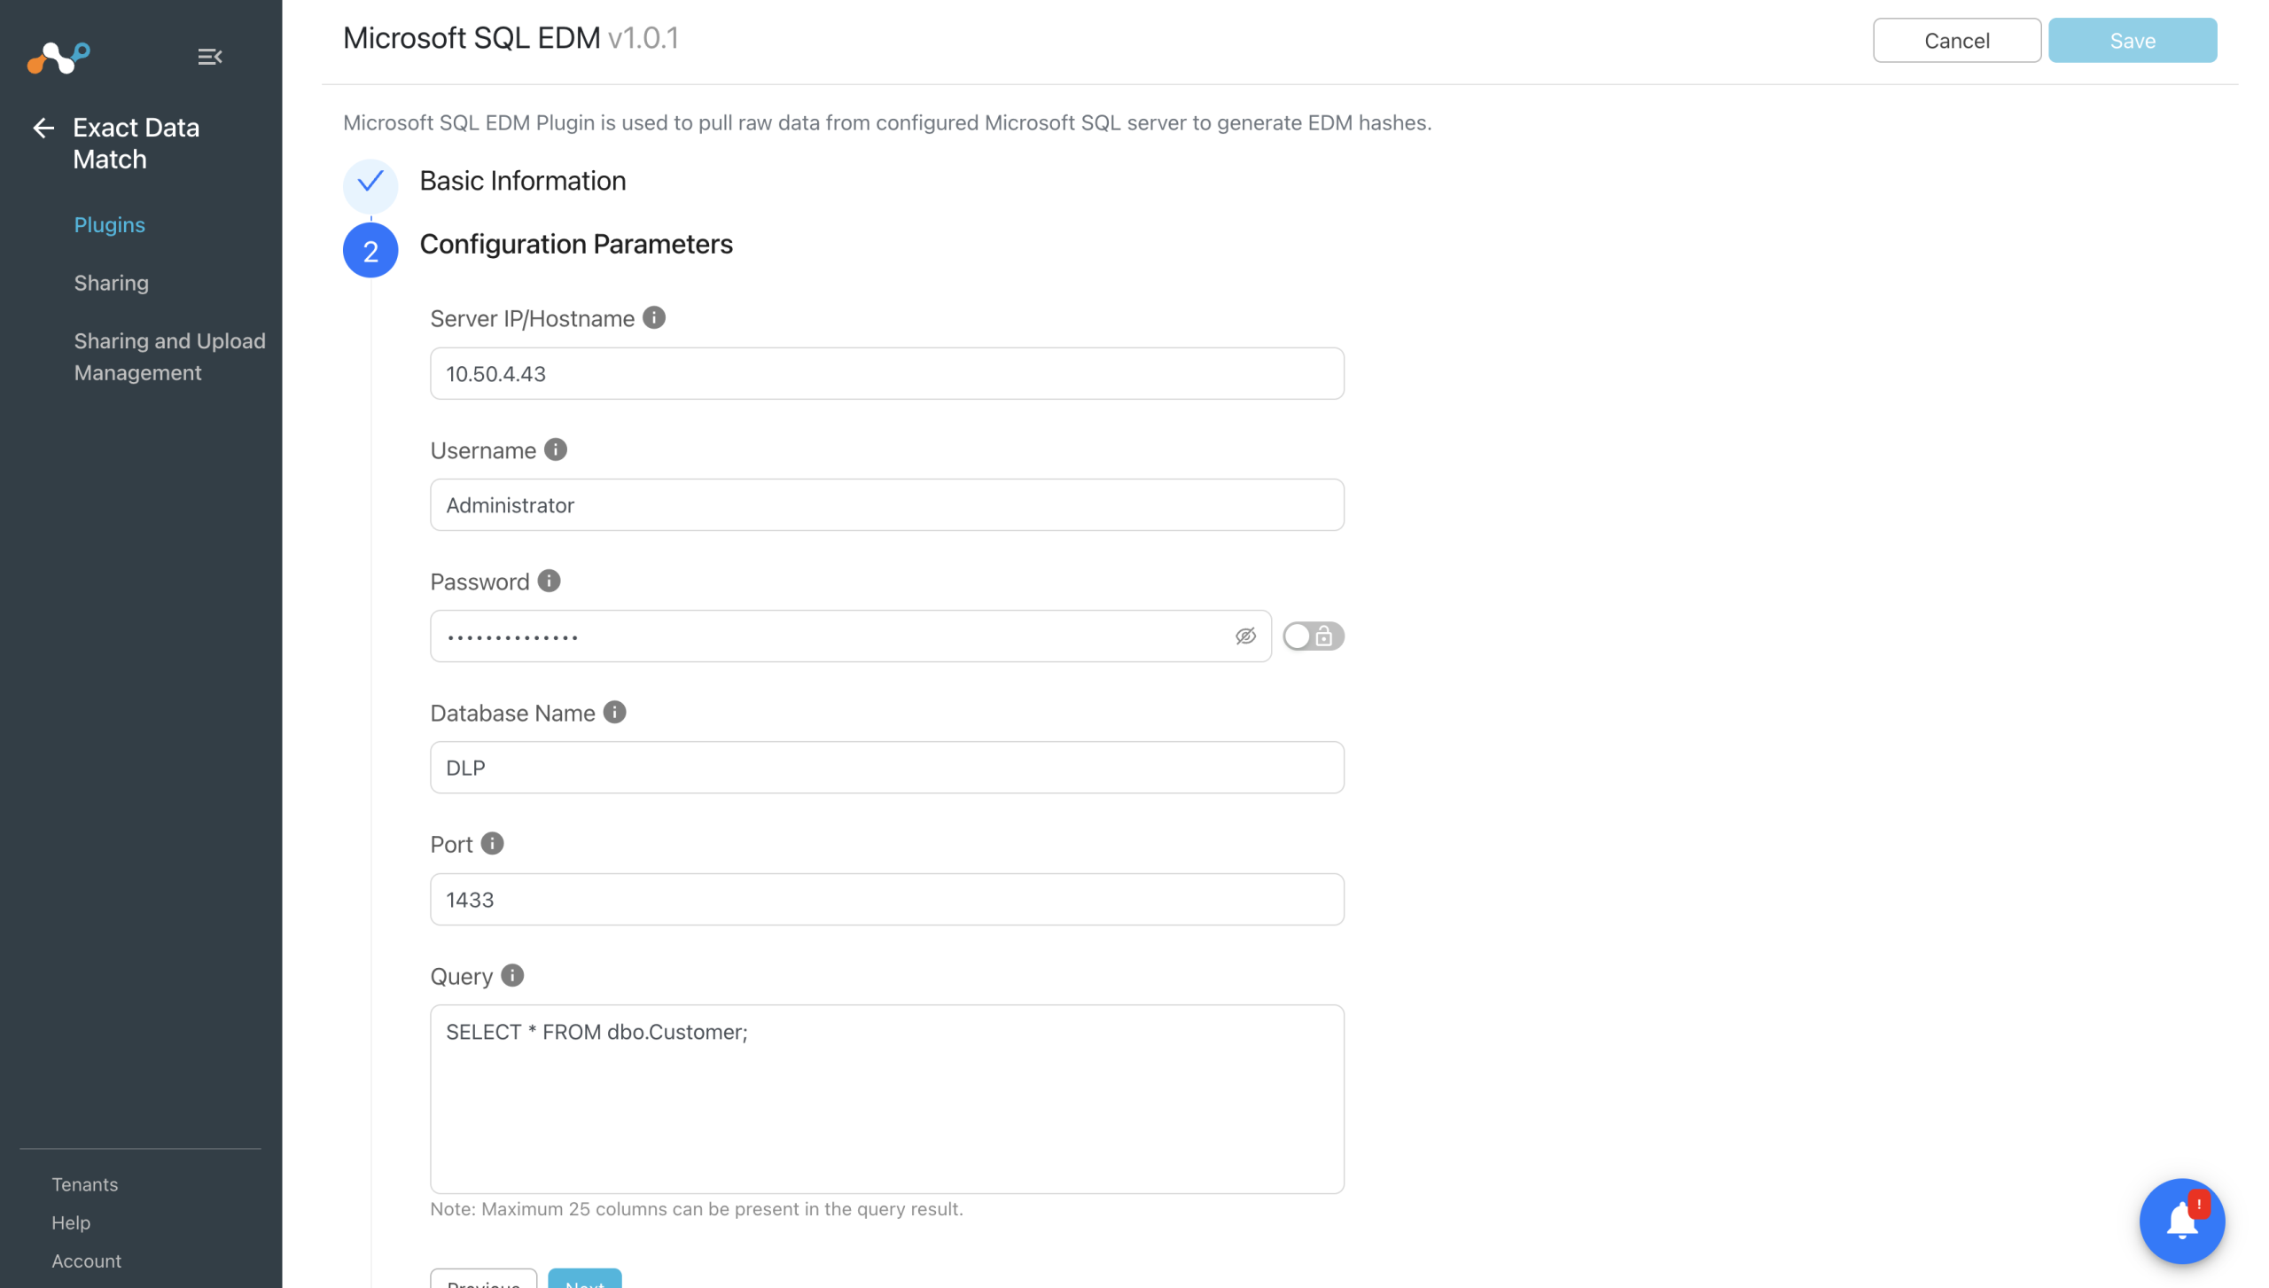Image resolution: width=2269 pixels, height=1288 pixels.
Task: Open the Server IP/Hostname info tooltip
Action: [654, 316]
